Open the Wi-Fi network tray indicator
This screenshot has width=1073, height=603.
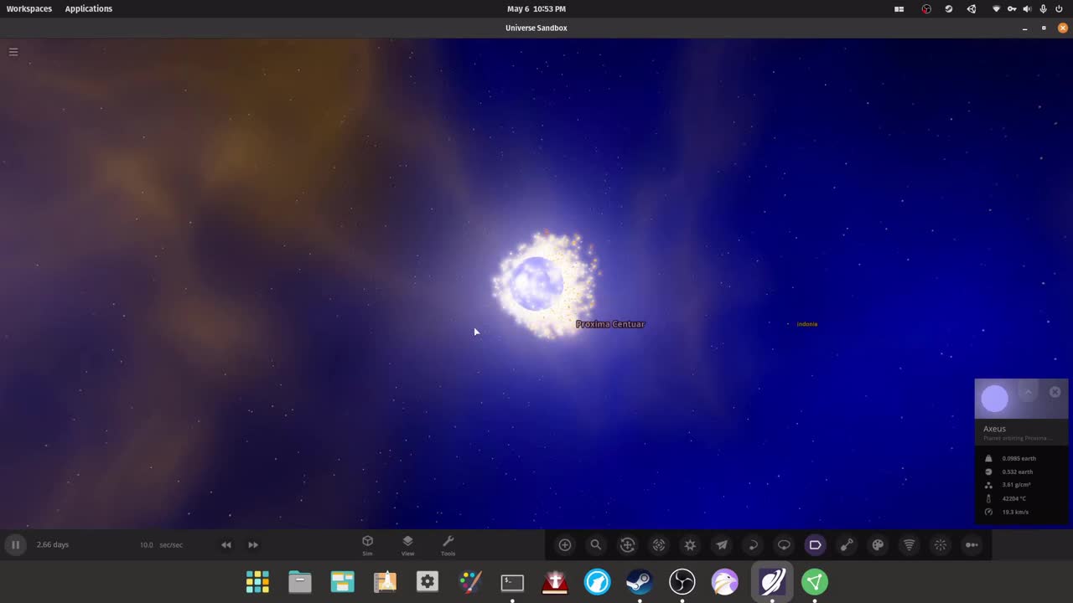[996, 8]
